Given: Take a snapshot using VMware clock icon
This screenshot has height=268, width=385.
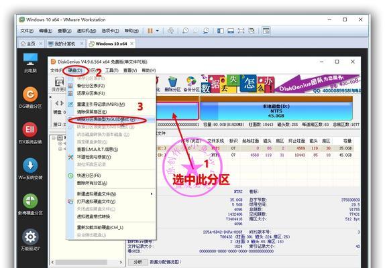Looking at the screenshot, I should pyautogui.click(x=185, y=31).
